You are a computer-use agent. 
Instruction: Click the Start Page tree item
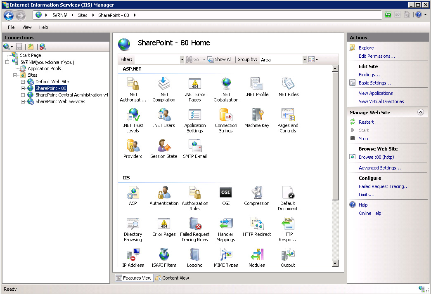pyautogui.click(x=30, y=55)
